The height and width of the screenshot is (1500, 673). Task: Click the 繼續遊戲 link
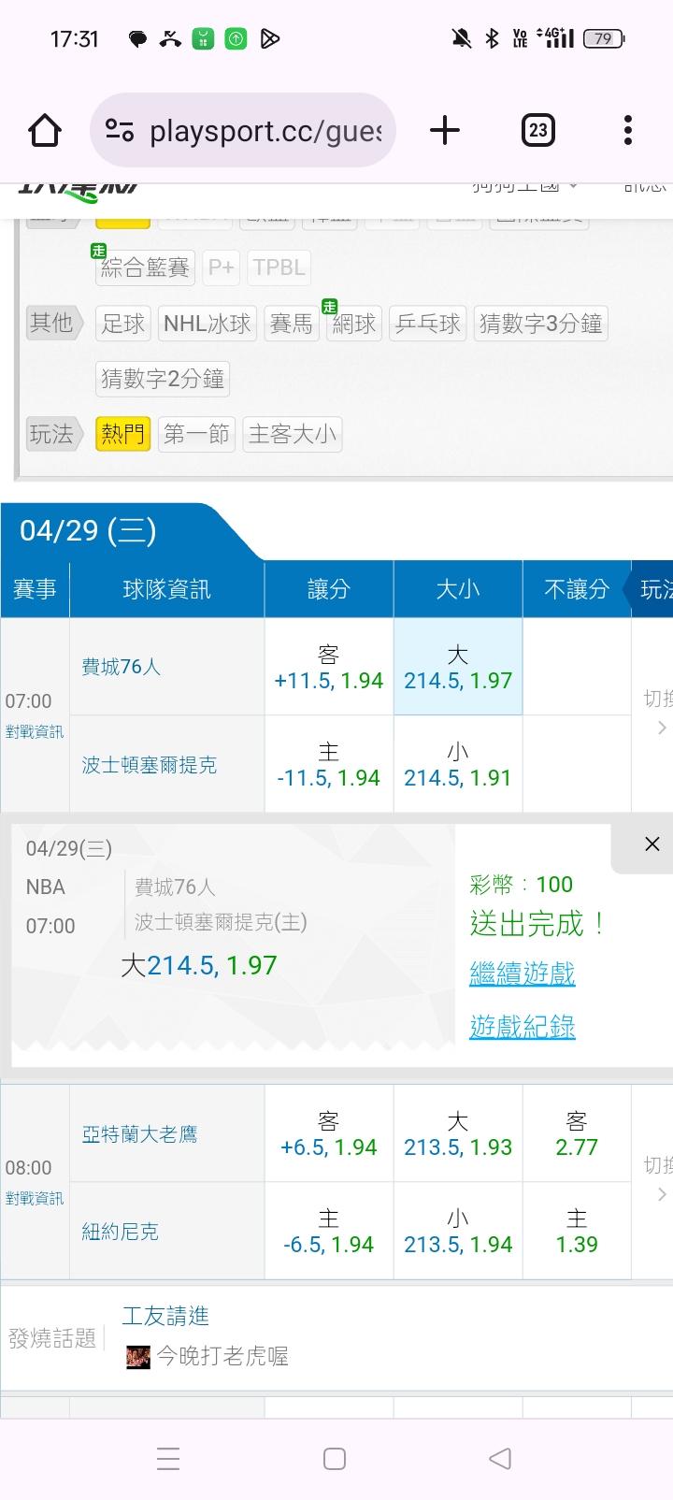click(x=522, y=974)
